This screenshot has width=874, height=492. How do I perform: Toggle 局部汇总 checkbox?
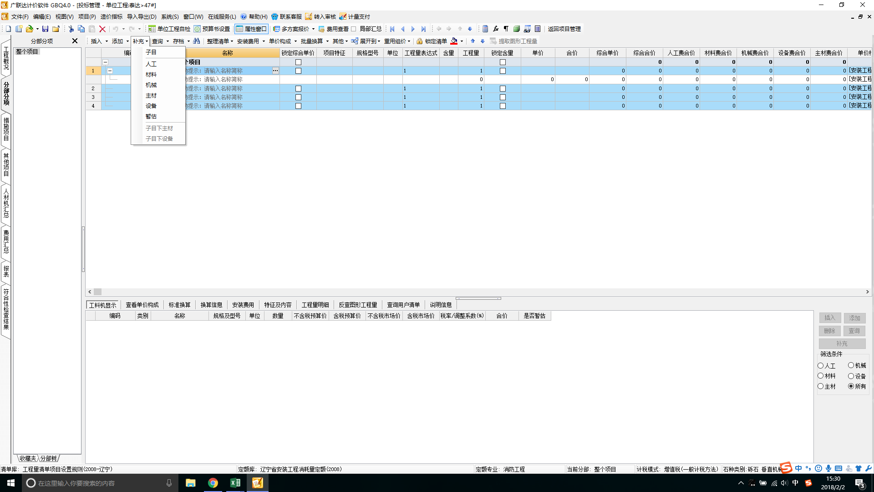pos(354,29)
